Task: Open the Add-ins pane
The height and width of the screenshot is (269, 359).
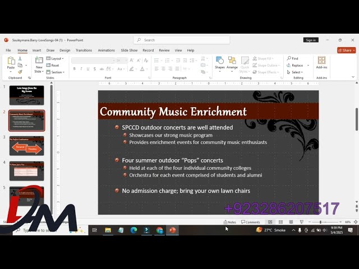Action: point(321,63)
